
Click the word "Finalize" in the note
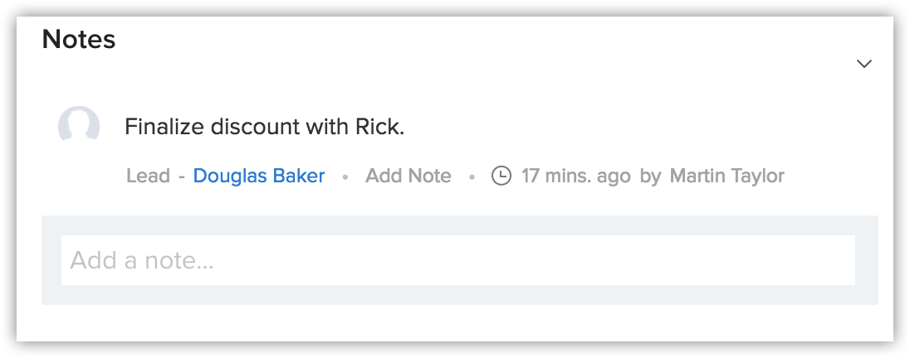[x=163, y=127]
